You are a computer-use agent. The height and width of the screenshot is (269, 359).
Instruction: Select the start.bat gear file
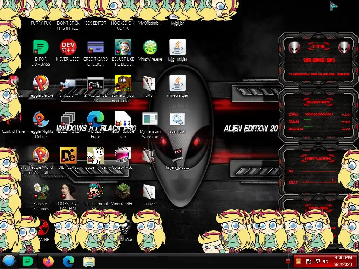pos(178,119)
